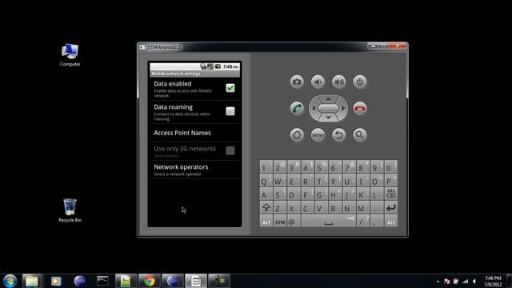Lower volume with emulator volume down button
Viewport: 512px width, 288px height.
(x=318, y=82)
